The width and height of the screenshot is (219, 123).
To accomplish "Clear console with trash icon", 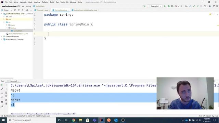I will (6, 104).
